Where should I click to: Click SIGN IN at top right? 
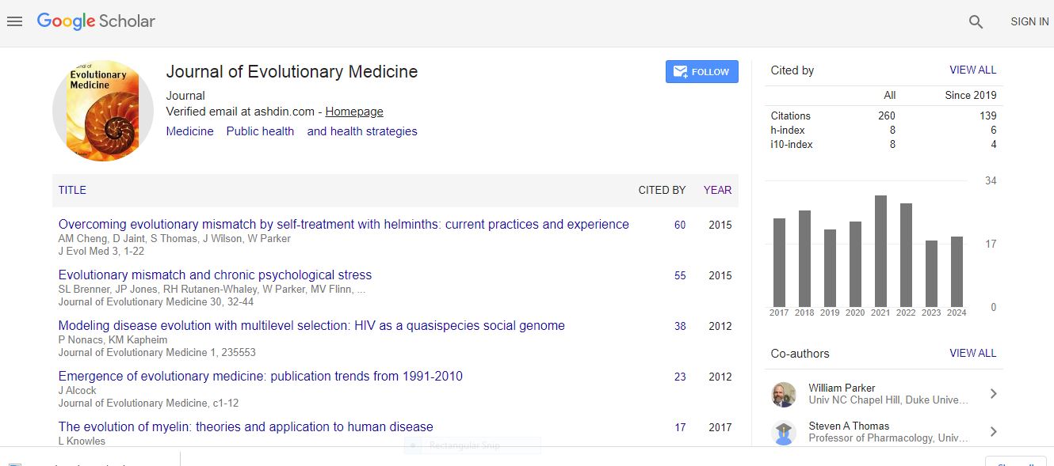click(1029, 22)
